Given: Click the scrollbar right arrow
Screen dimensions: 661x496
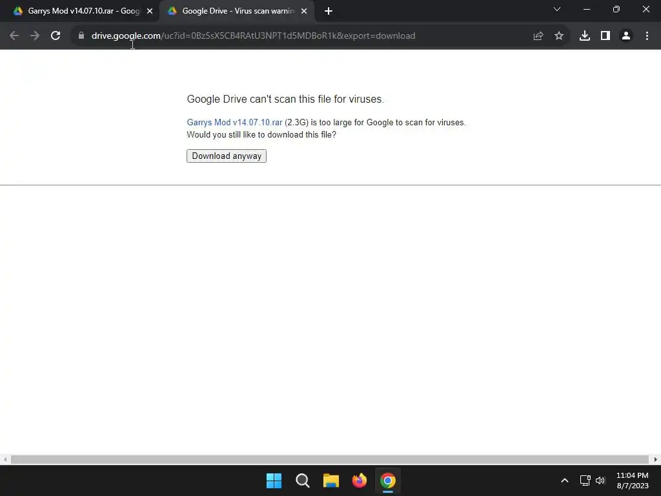Looking at the screenshot, I should pyautogui.click(x=656, y=459).
